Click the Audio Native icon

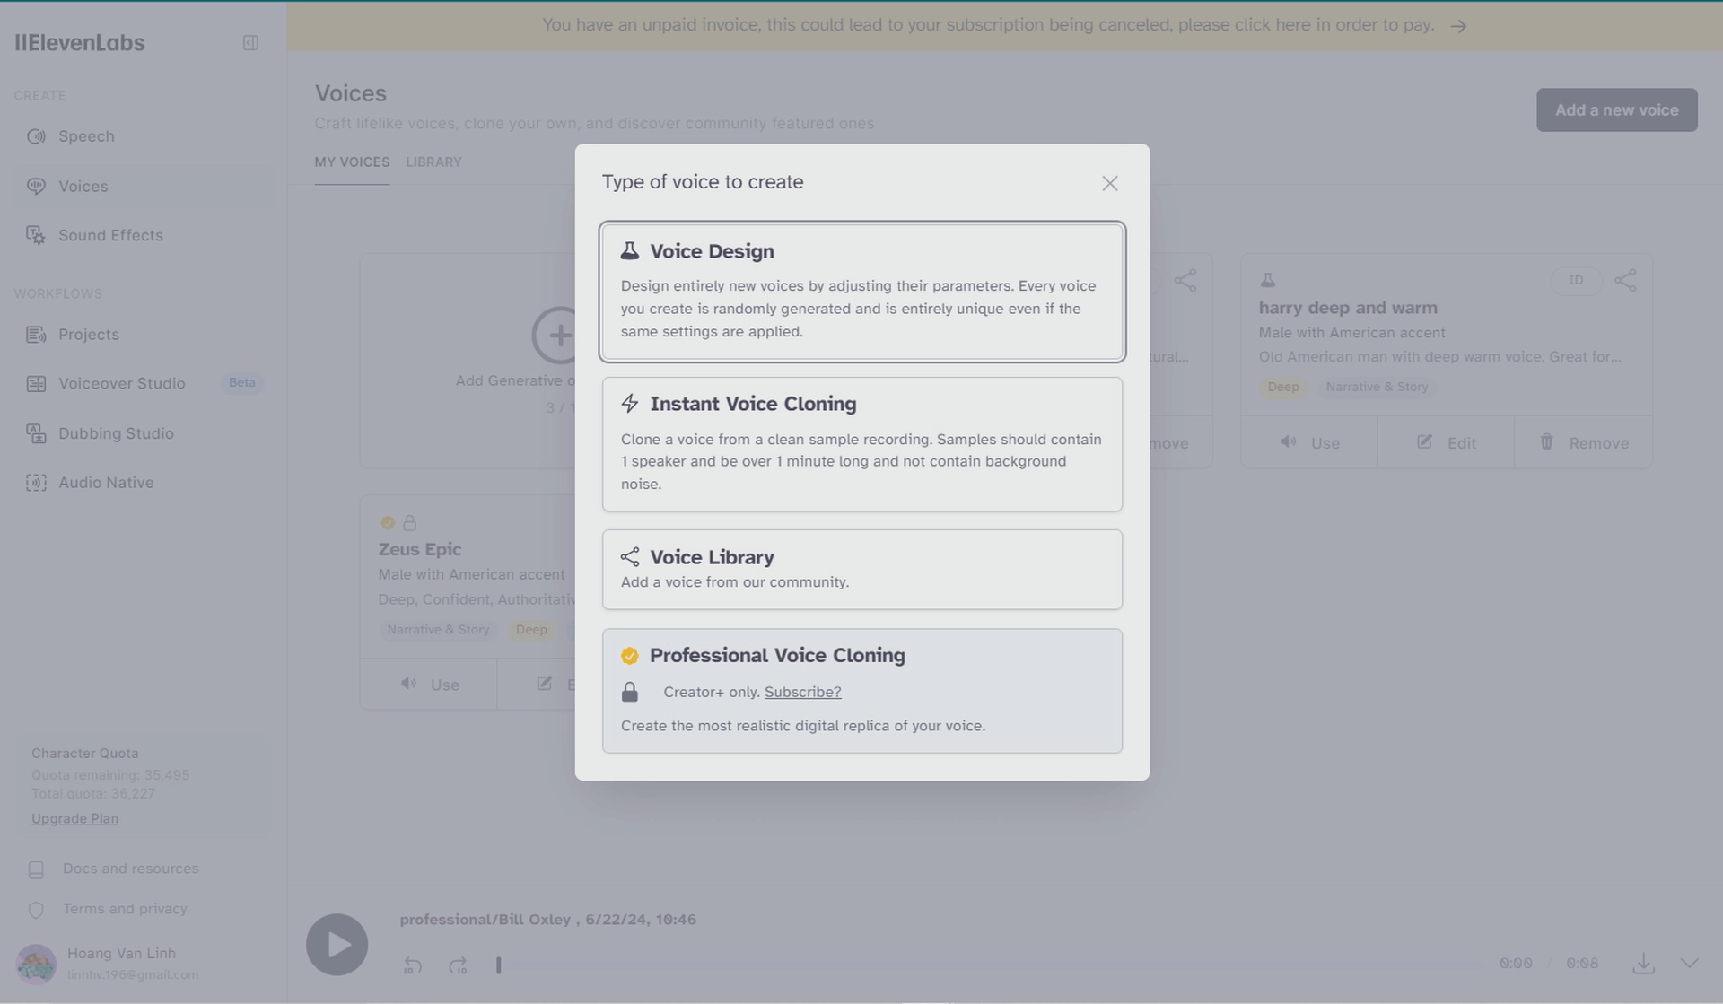[36, 483]
